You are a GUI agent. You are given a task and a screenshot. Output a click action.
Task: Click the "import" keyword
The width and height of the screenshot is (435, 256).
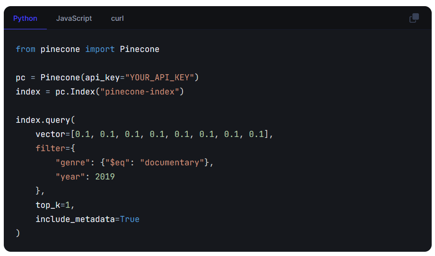tap(100, 49)
